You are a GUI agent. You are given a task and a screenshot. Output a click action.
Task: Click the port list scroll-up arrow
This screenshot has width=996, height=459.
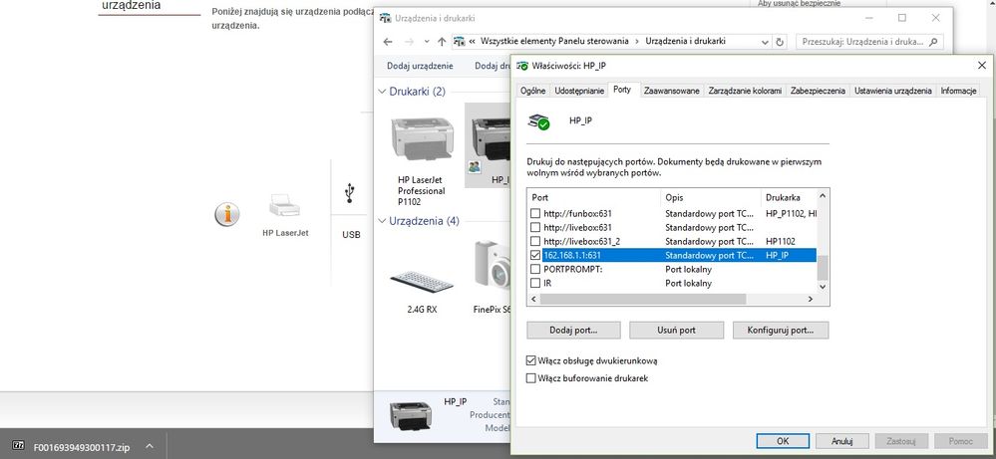[822, 196]
